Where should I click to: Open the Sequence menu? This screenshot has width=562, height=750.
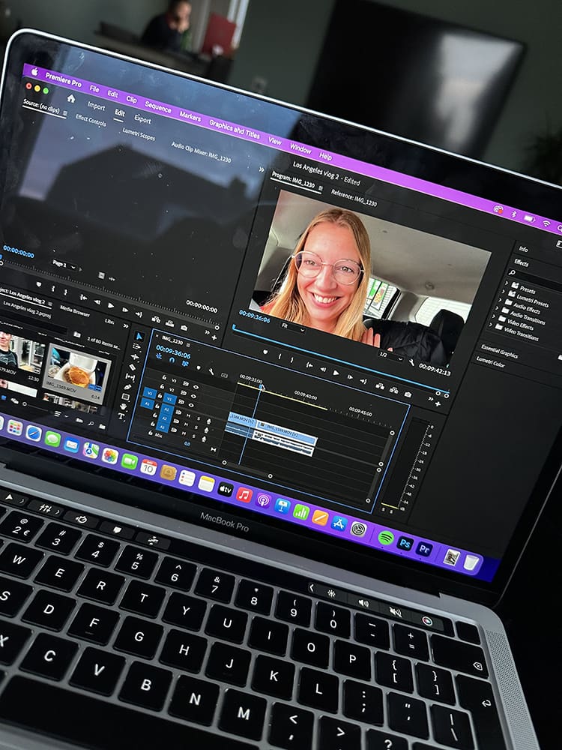coord(157,106)
